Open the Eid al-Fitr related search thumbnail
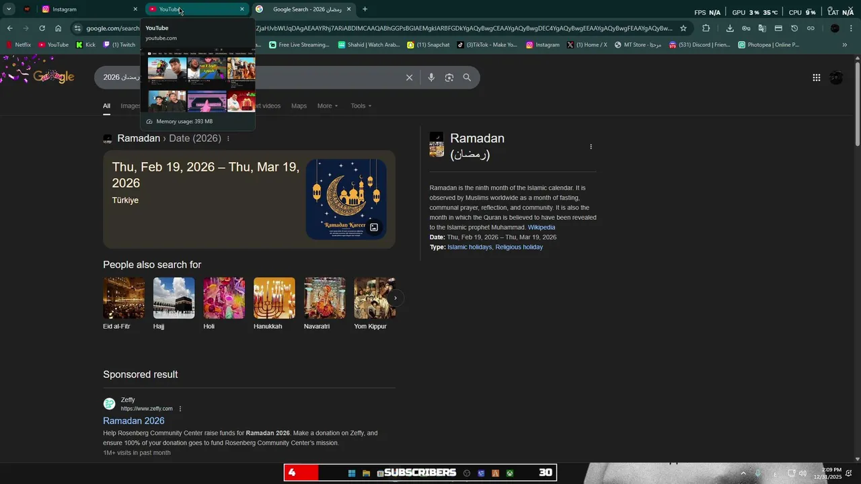Screen dimensions: 861x484 pos(124,298)
